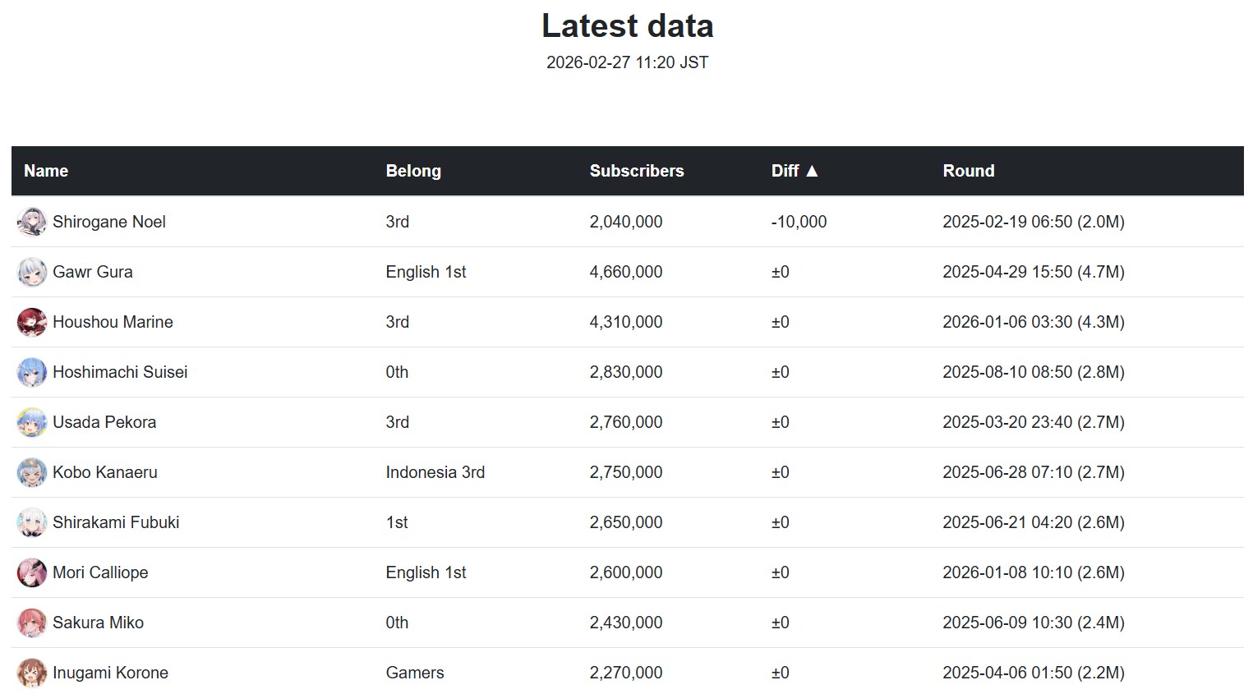
Task: Click round date 2026-01-06 03:30 (4.3M)
Action: coord(1034,322)
